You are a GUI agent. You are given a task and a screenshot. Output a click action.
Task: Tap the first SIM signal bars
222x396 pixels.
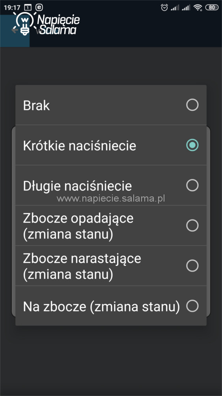tap(175, 8)
